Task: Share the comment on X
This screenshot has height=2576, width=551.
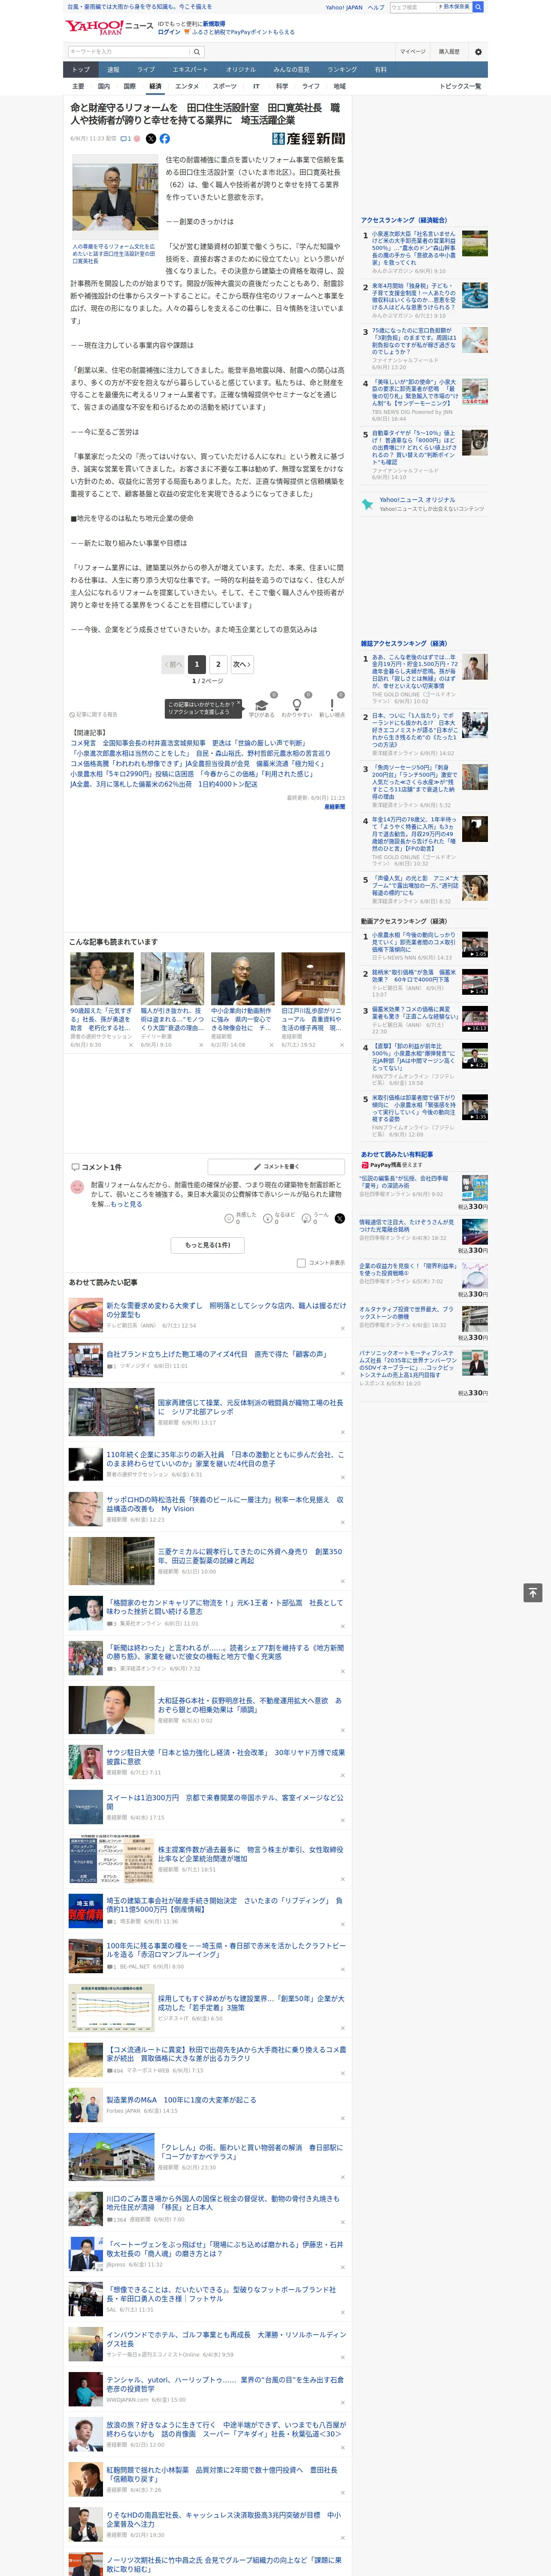Action: (x=340, y=1218)
